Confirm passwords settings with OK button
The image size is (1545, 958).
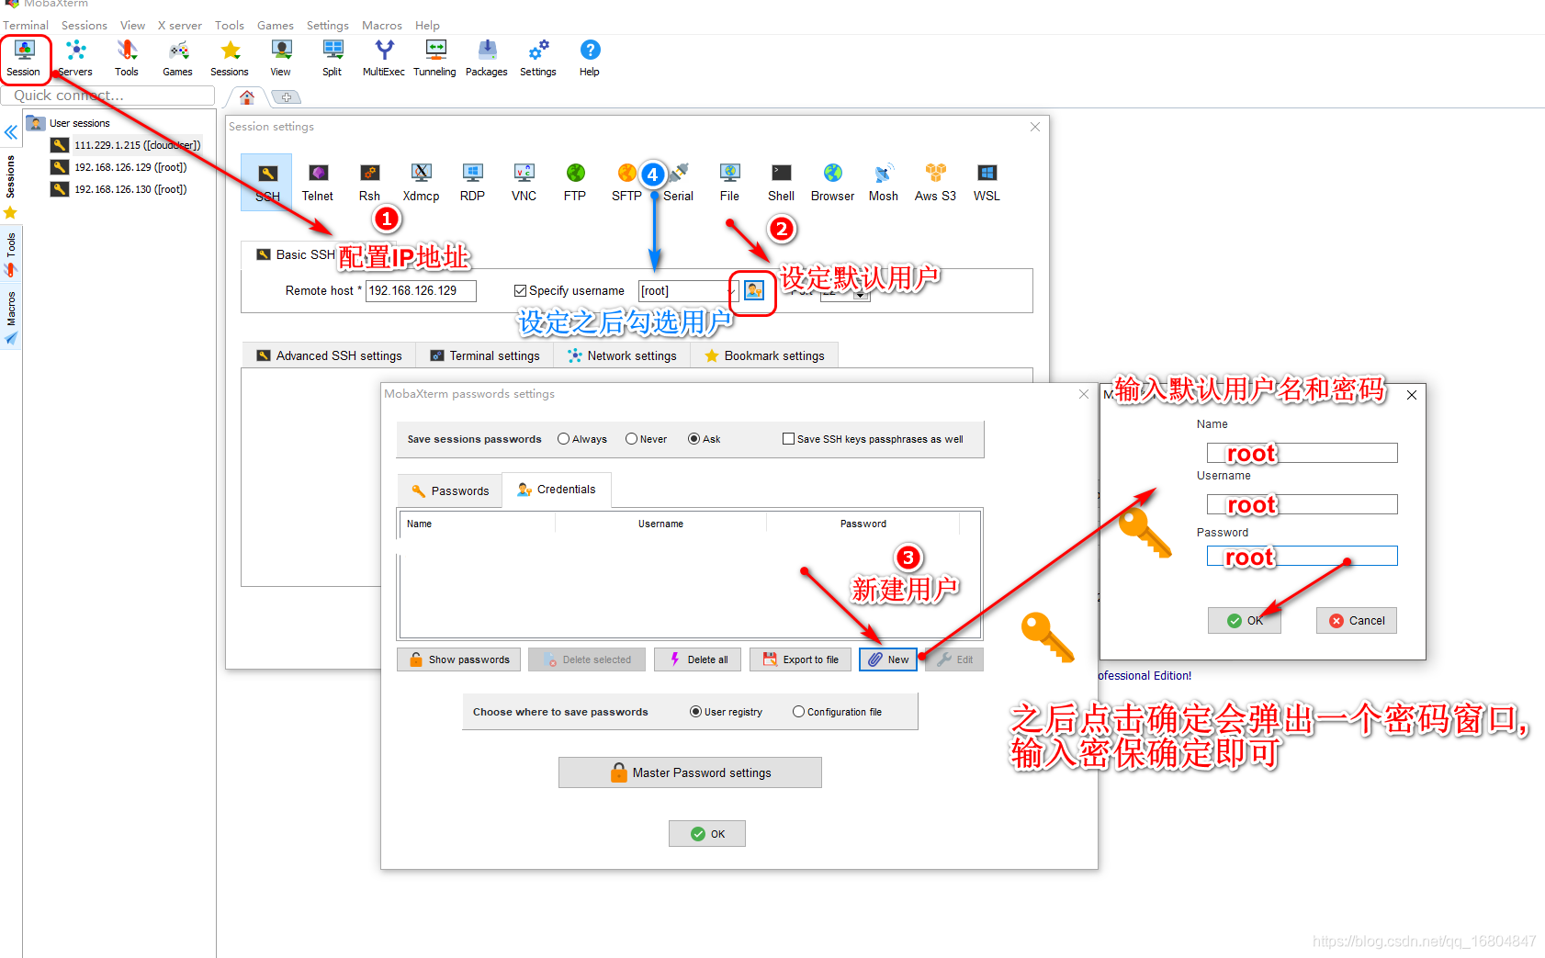point(707,834)
